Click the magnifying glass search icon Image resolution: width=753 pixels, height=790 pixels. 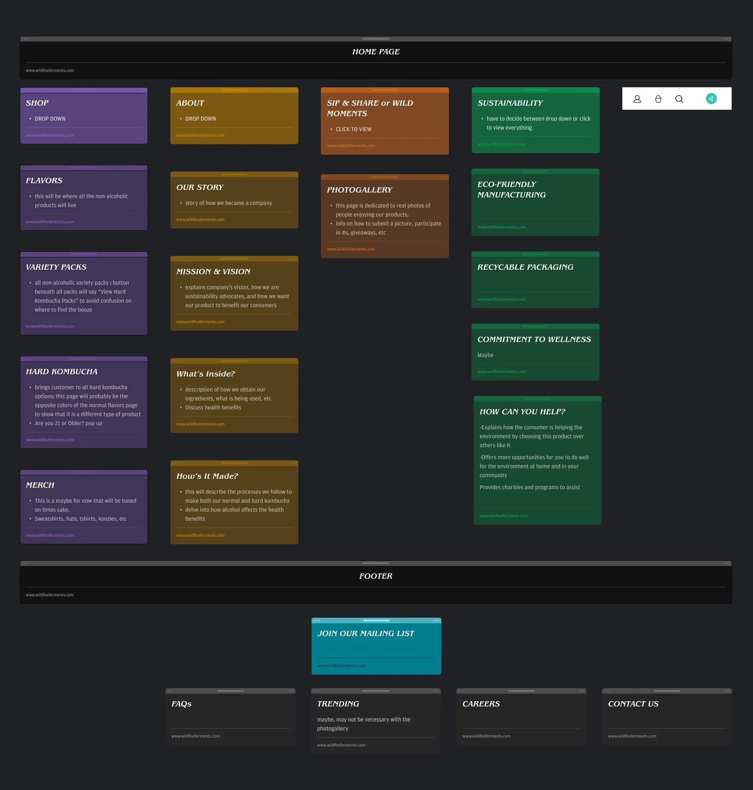679,99
